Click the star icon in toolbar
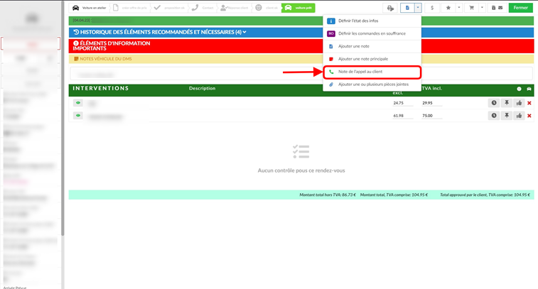538x289 pixels. pos(448,8)
